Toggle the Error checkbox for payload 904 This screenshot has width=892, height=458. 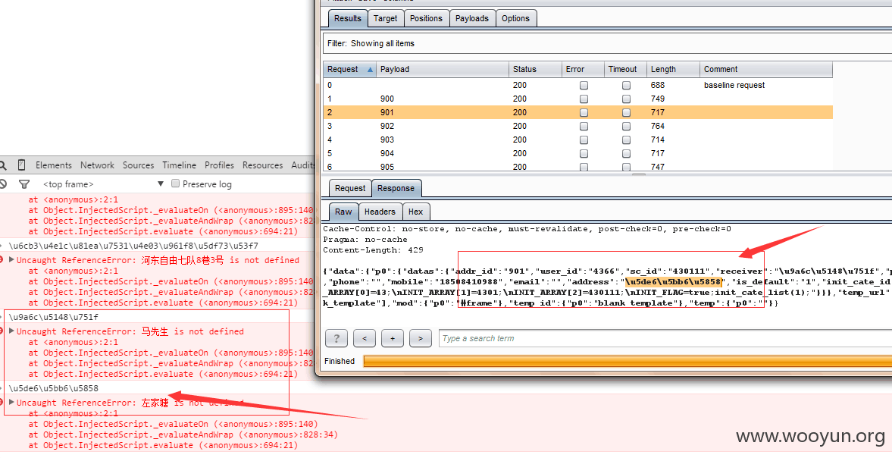pyautogui.click(x=584, y=154)
